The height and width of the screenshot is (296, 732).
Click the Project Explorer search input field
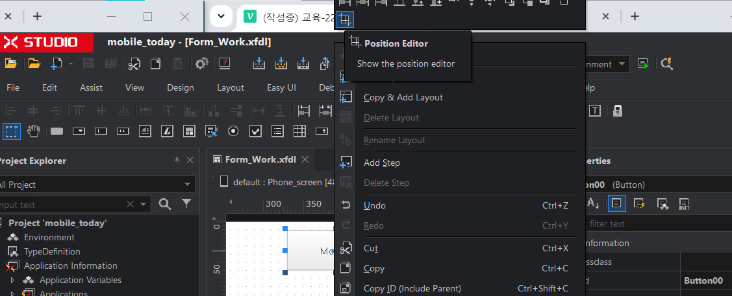(62, 205)
